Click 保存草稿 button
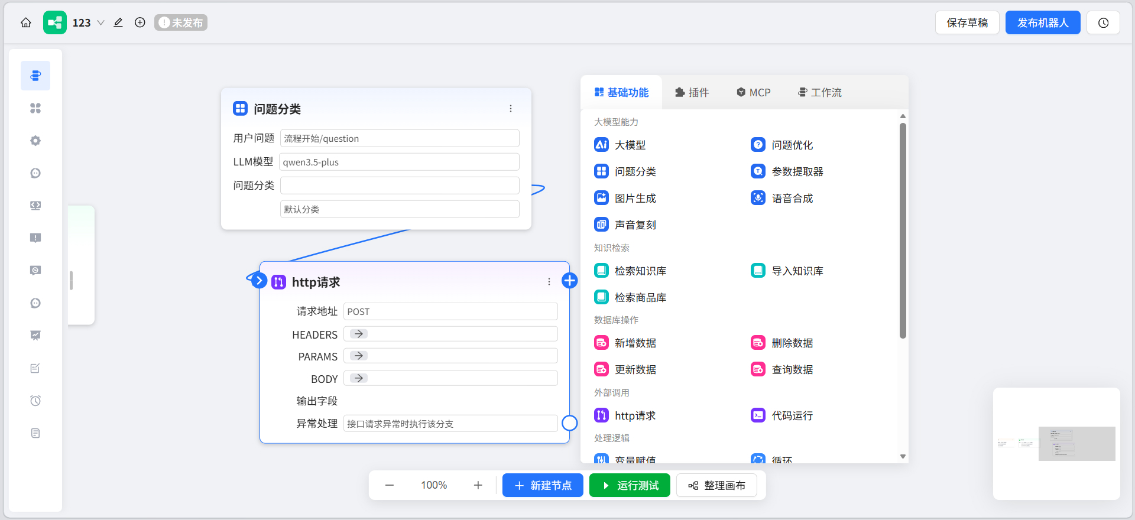Viewport: 1135px width, 520px height. point(967,22)
